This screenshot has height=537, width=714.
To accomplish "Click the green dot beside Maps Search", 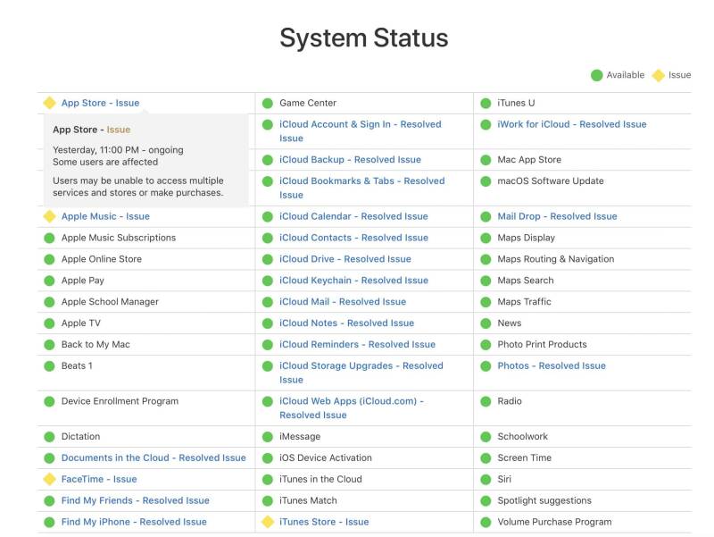I will (x=486, y=281).
